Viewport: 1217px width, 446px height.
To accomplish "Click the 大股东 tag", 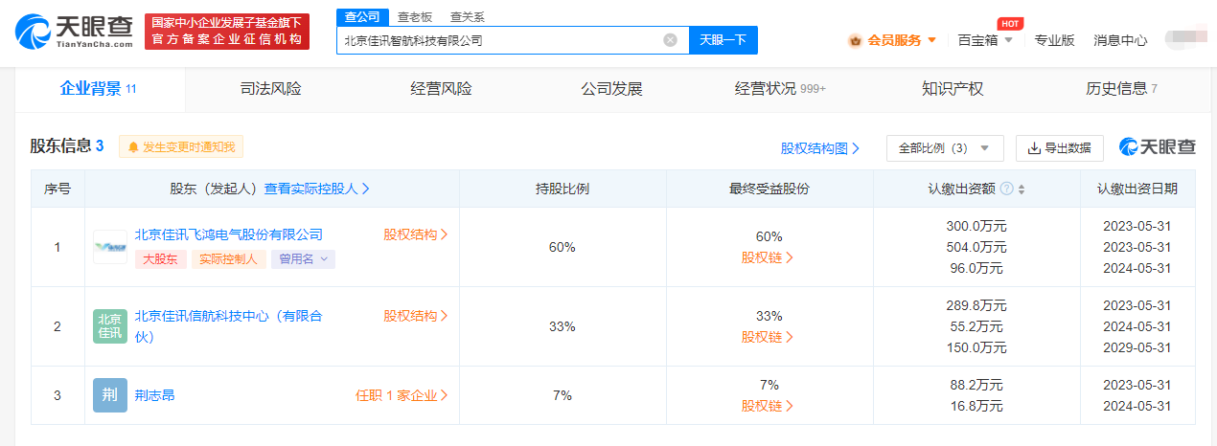I will coord(160,258).
